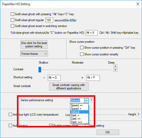Click the Alt + P contrast shortcut field
The height and width of the screenshot is (138, 142).
tap(93, 78)
